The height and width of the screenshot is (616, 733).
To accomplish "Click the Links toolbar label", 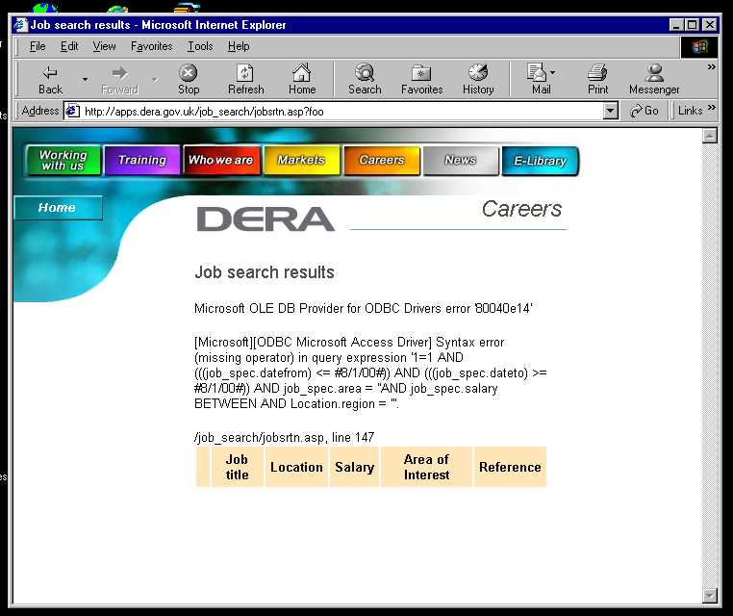I will coord(690,111).
